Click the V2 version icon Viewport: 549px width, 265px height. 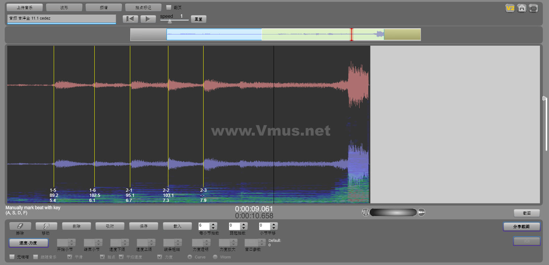[x=511, y=8]
